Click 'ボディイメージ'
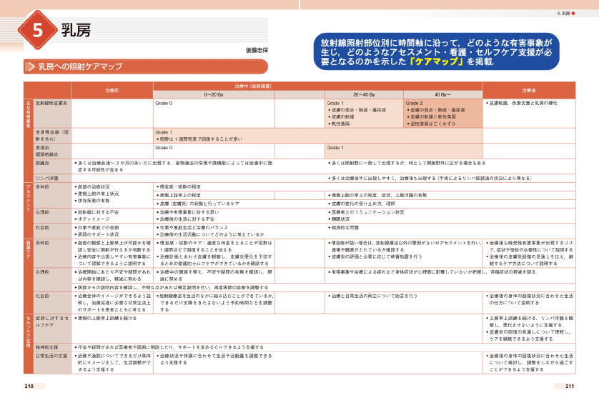Viewport: 599px width, 405px height. [92, 219]
